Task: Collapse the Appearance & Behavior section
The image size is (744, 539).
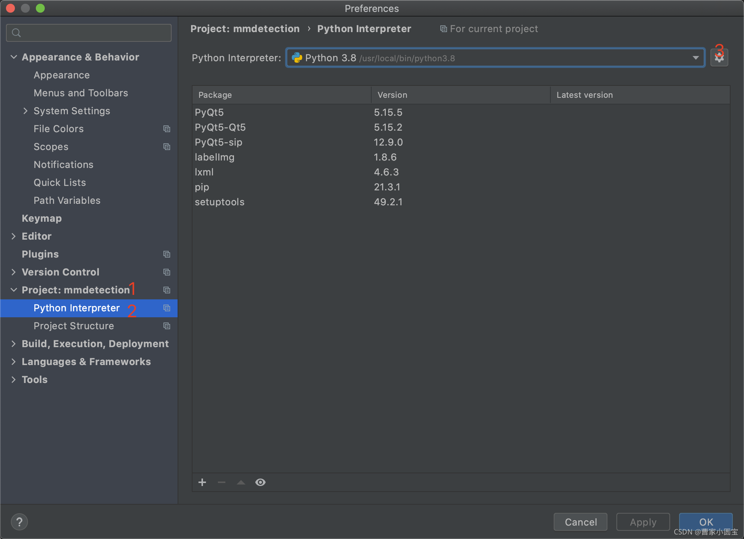Action: click(14, 57)
